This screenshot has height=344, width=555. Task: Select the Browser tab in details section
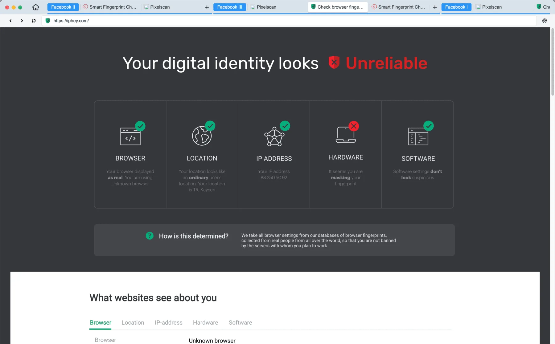click(x=101, y=322)
